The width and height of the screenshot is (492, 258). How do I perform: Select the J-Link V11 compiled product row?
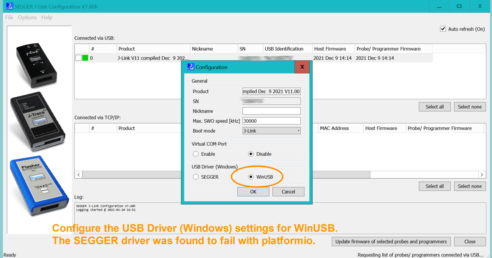click(x=254, y=58)
